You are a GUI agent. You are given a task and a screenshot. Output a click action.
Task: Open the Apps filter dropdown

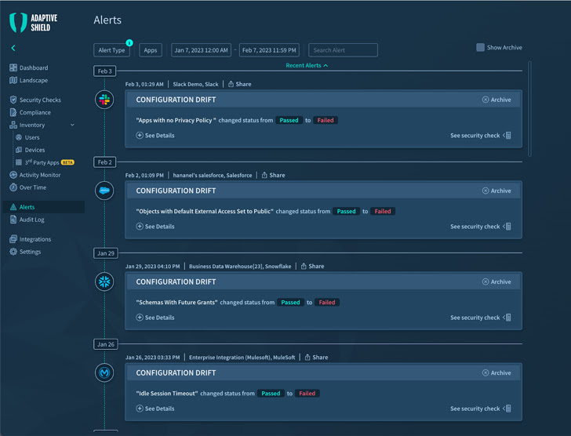[x=151, y=50]
